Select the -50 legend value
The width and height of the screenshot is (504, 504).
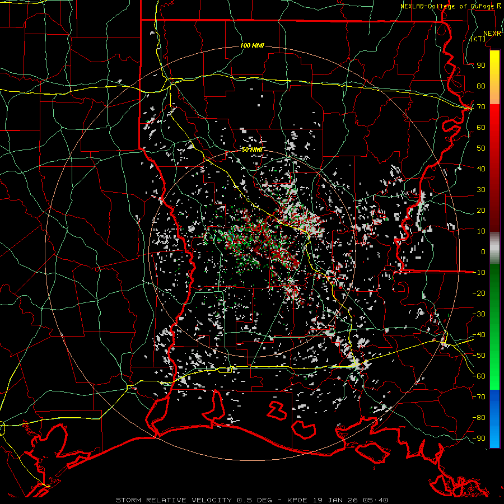(x=479, y=356)
